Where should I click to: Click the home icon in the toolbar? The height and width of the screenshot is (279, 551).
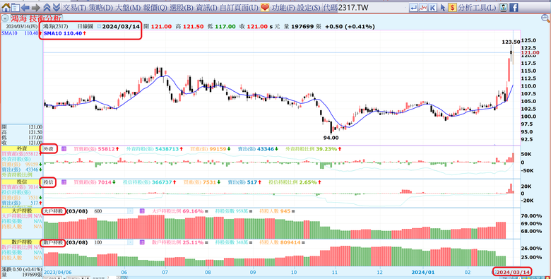point(6,7)
